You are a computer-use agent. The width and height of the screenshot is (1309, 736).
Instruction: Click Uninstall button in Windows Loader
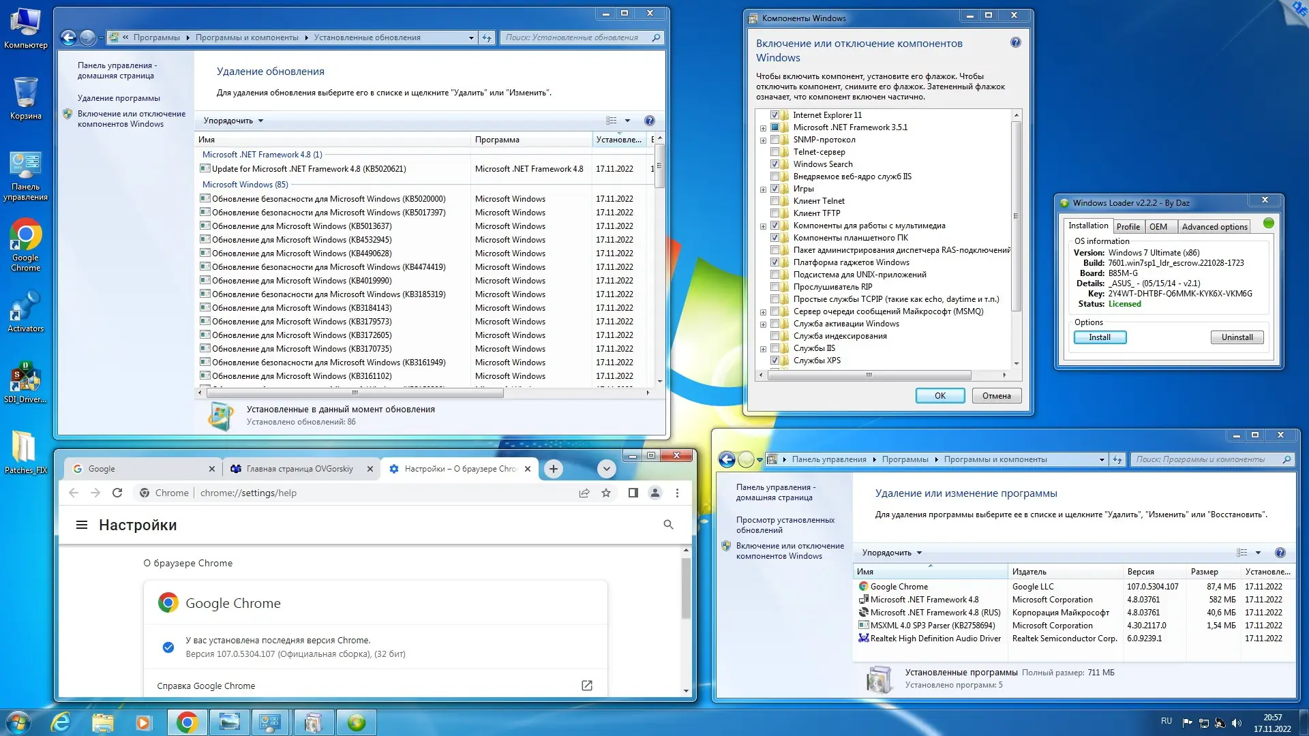coord(1237,337)
